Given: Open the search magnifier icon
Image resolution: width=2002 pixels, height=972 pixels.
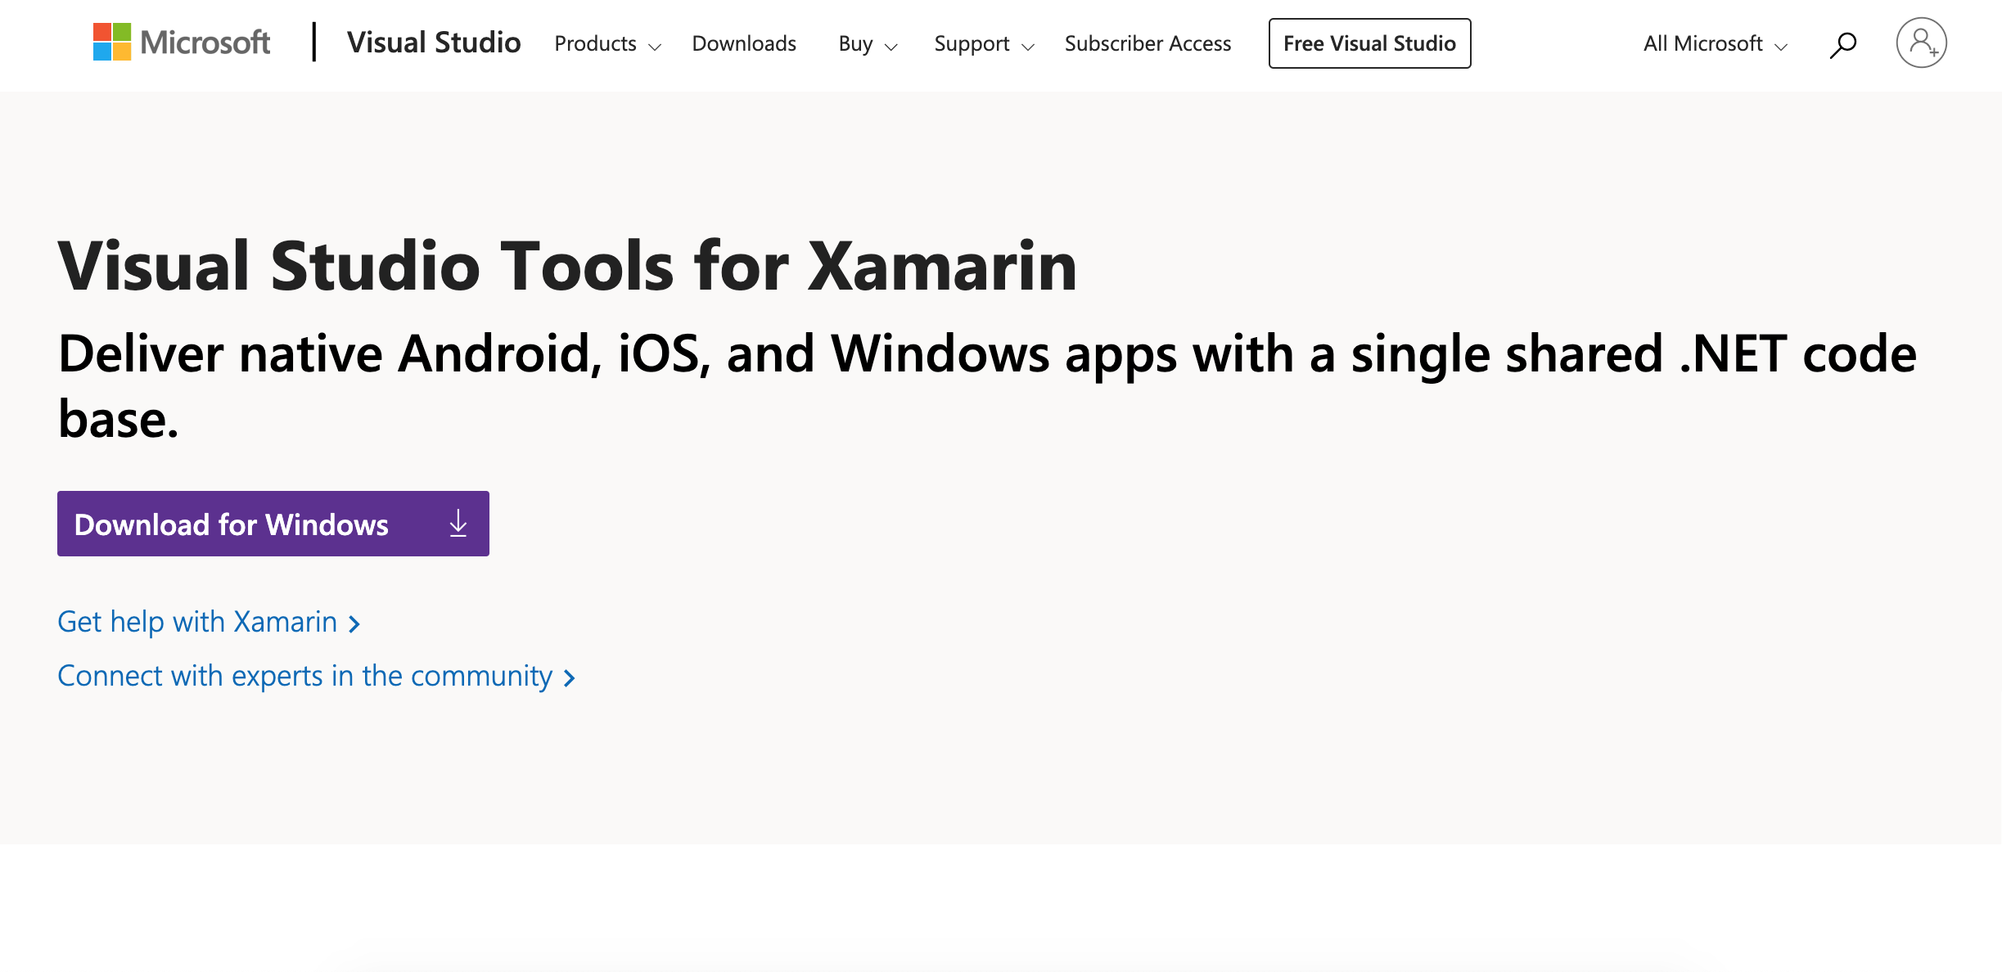Looking at the screenshot, I should [x=1842, y=44].
